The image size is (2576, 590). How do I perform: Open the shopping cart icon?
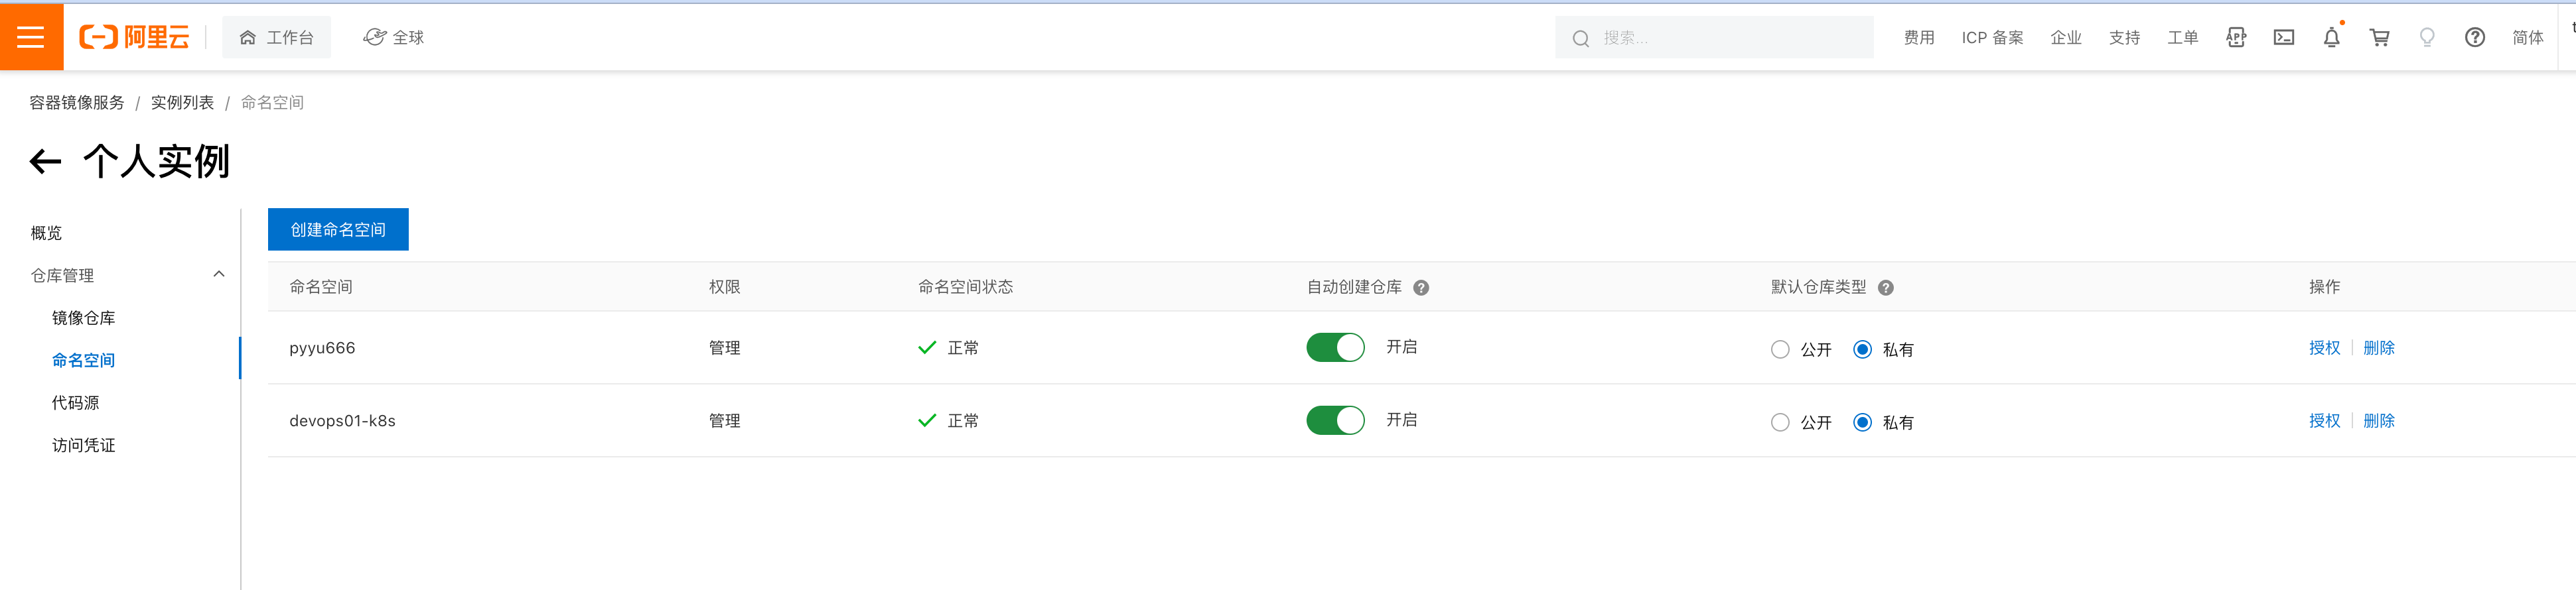coord(2379,37)
